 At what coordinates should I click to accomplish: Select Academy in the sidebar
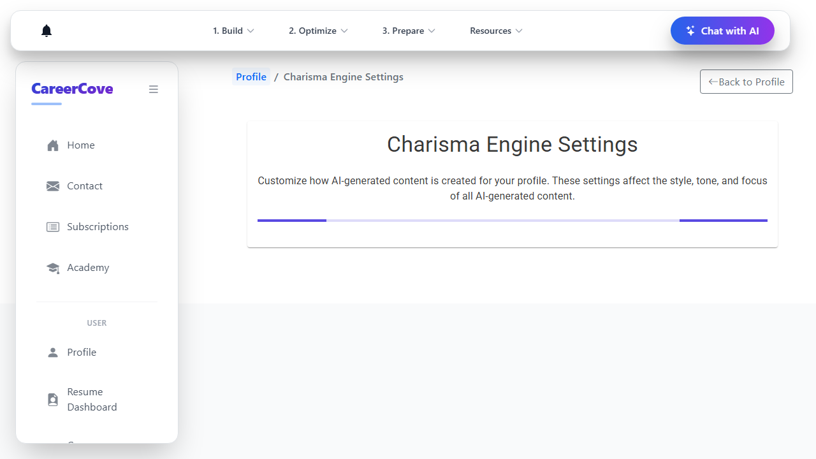click(x=97, y=268)
